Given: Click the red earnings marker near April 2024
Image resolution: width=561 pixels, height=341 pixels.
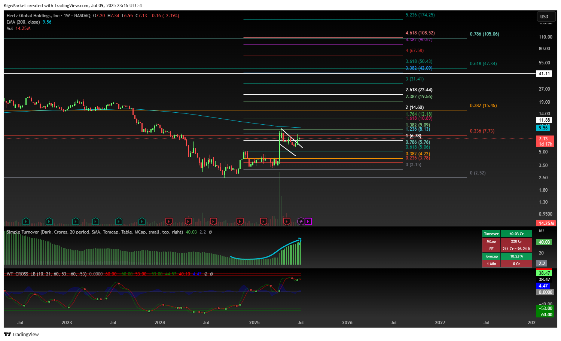Looking at the screenshot, I should coord(188,222).
